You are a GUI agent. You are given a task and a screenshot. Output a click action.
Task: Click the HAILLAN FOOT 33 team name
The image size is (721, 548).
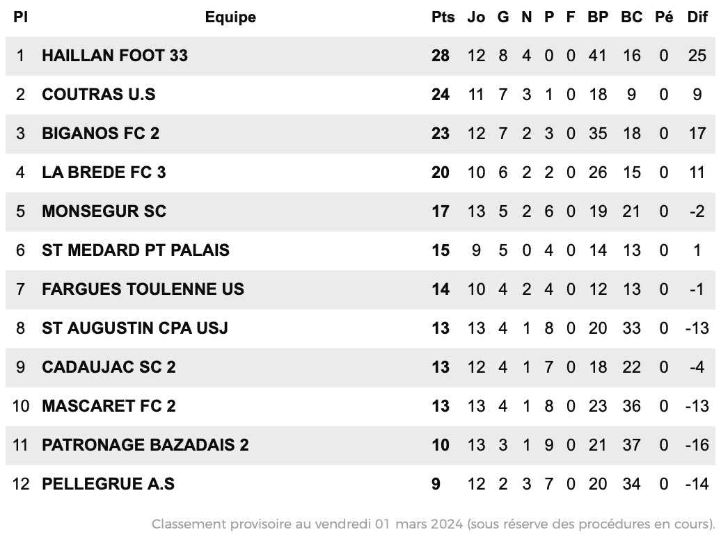click(115, 56)
